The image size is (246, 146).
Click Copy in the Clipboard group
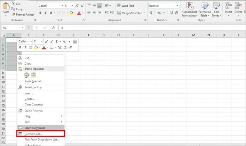tap(17, 9)
